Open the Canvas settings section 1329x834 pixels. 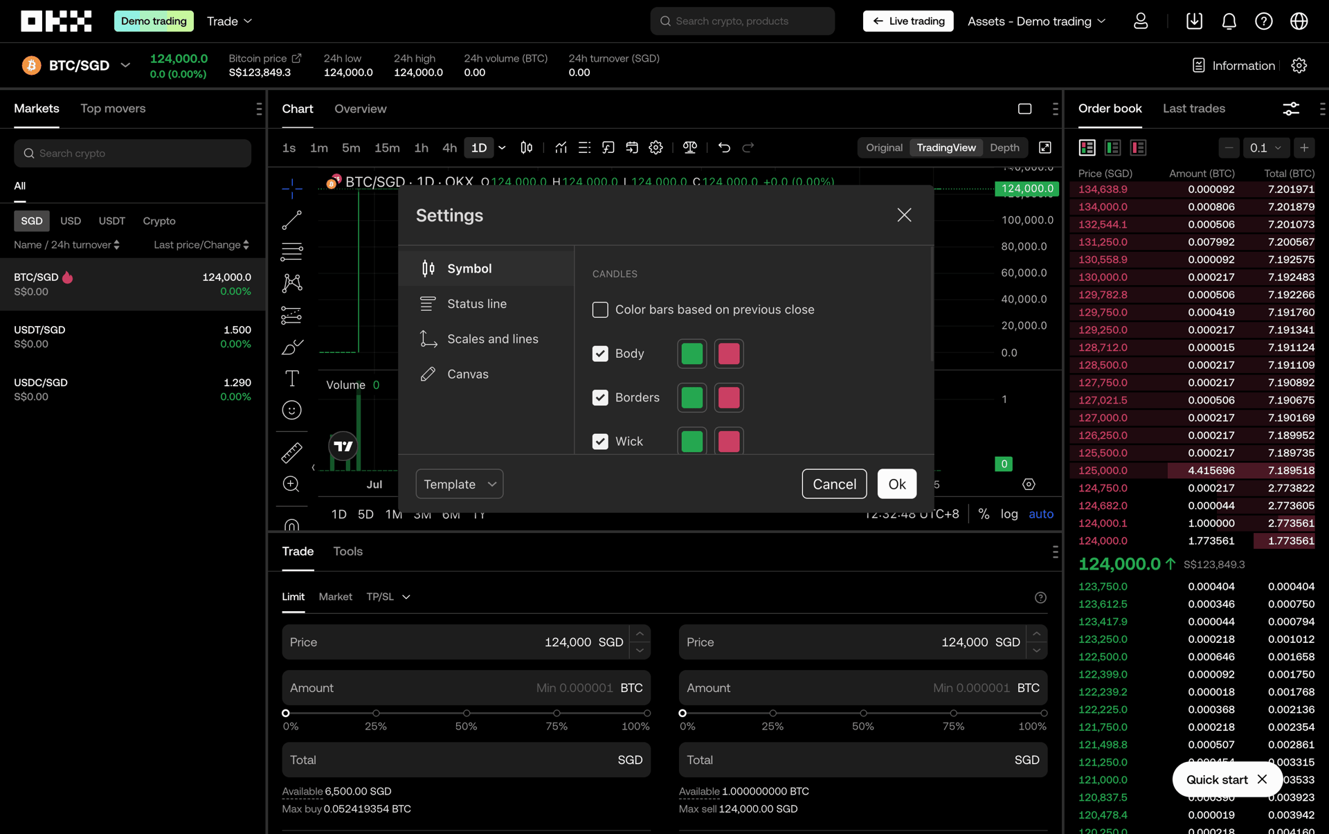pyautogui.click(x=487, y=374)
